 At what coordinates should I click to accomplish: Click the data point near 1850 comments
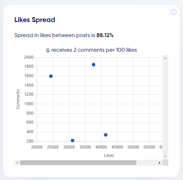pos(94,65)
